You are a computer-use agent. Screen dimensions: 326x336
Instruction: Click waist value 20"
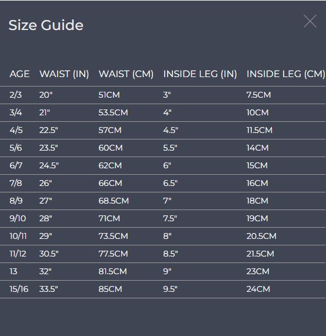pyautogui.click(x=46, y=95)
